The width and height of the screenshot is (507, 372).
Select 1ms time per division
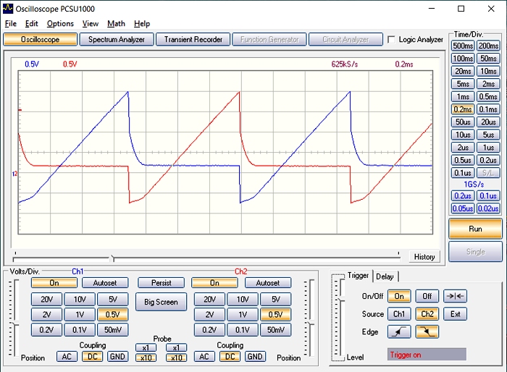coord(463,97)
